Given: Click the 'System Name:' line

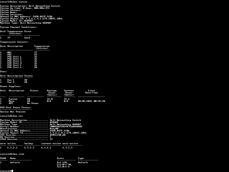Looking at the screenshot, I should pos(9,12).
